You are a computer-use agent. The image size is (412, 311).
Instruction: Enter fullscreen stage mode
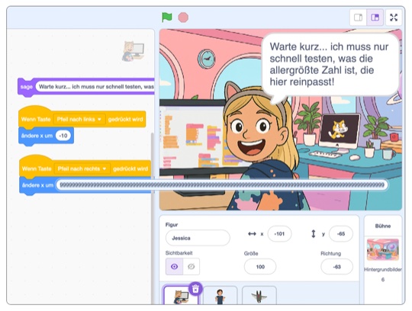point(394,18)
